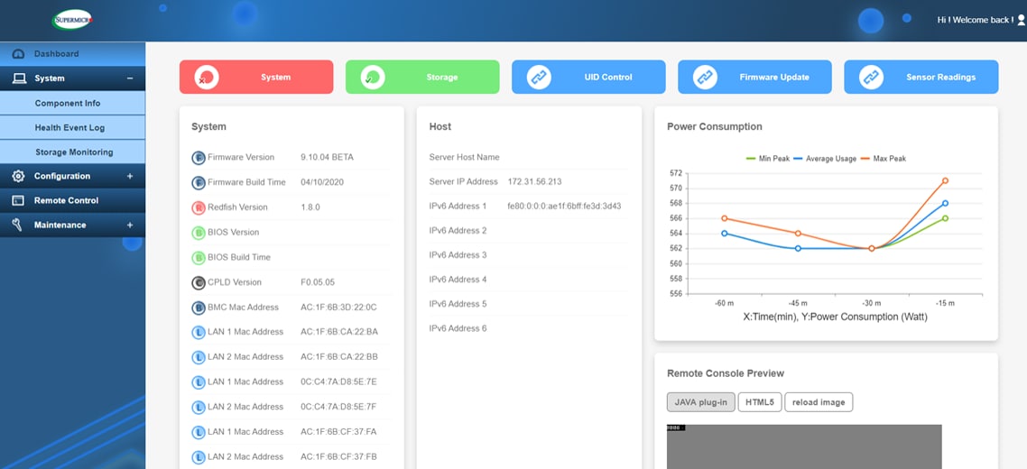This screenshot has width=1027, height=469.
Task: Click the Firmware Update link icon
Action: (705, 78)
